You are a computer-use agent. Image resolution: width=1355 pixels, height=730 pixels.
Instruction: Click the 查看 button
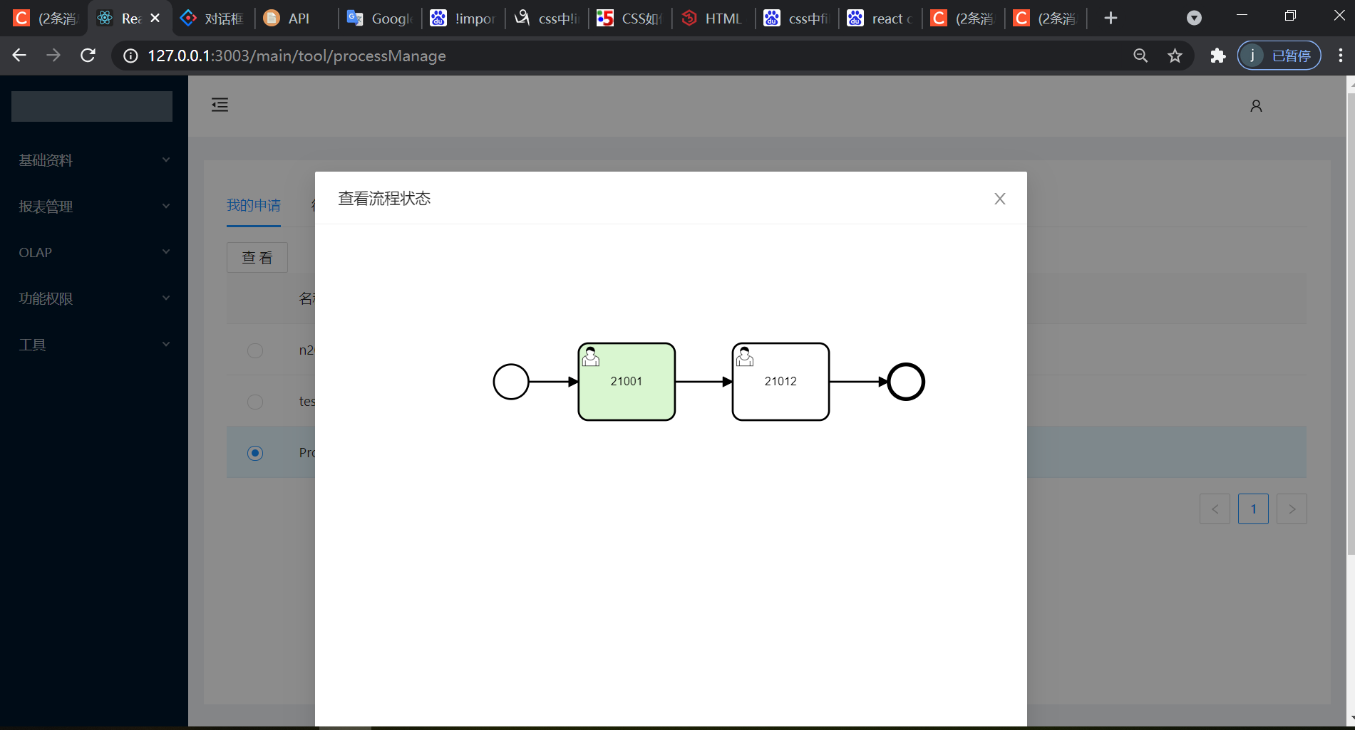coord(257,257)
